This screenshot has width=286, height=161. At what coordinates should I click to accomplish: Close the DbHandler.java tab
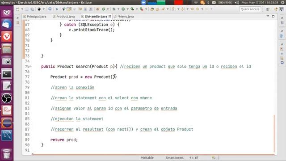(x=109, y=16)
